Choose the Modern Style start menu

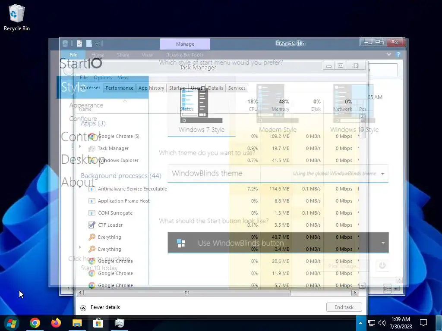pos(278,108)
